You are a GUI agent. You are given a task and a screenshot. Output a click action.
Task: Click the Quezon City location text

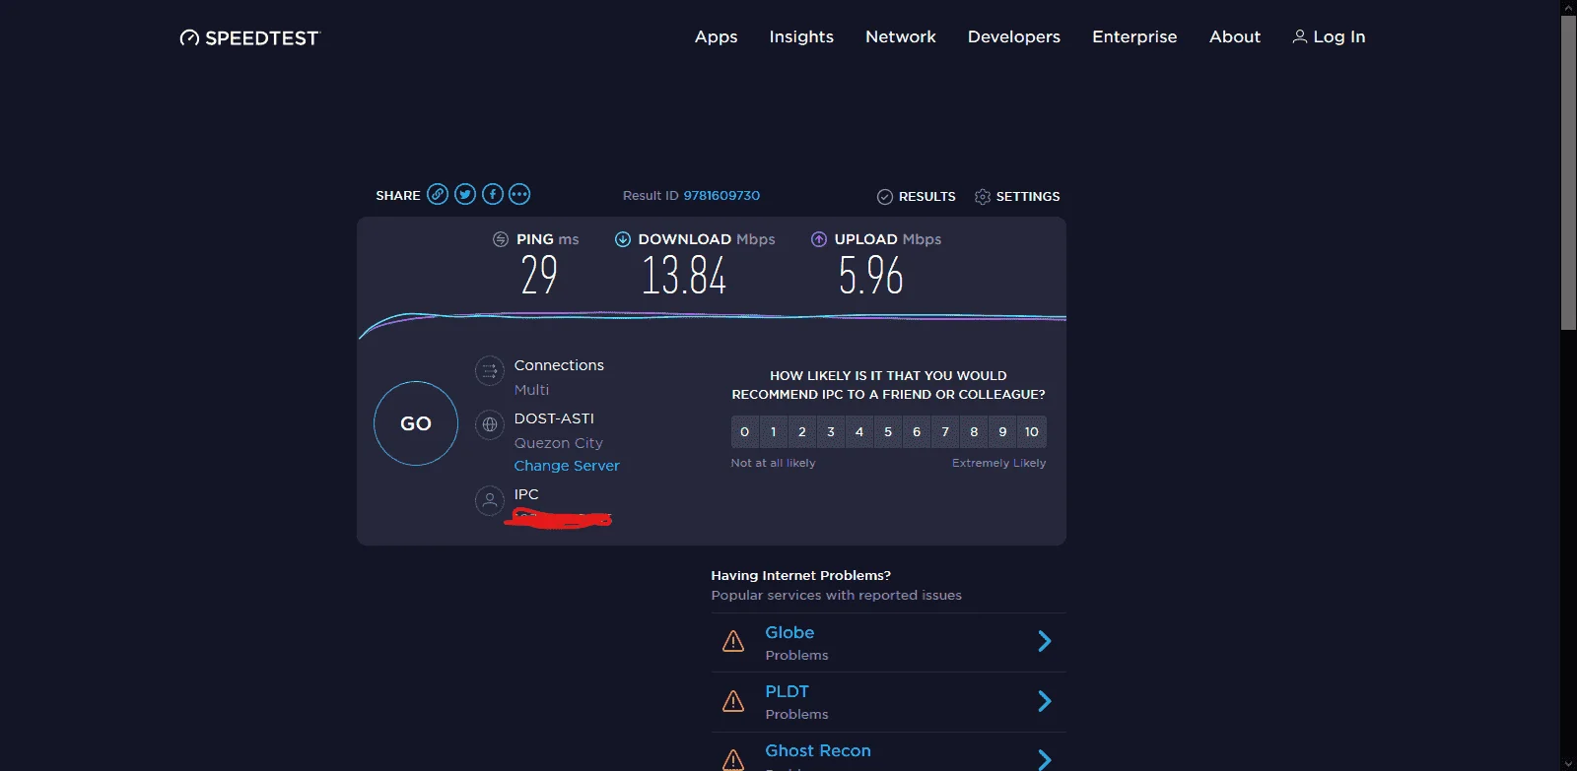pyautogui.click(x=559, y=443)
